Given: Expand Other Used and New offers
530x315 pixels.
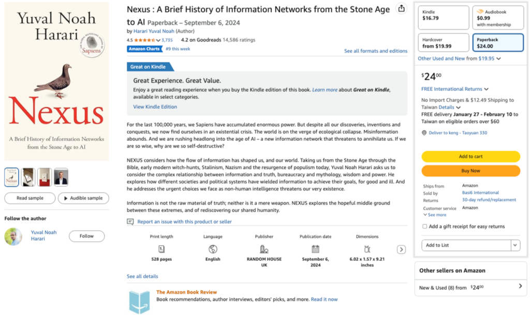Looking at the screenshot, I should click(498, 59).
